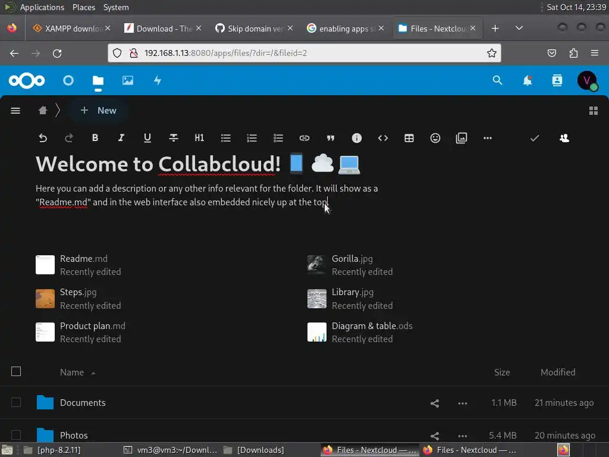This screenshot has height=457, width=609.
Task: Select the Photos folder checkbox
Action: pyautogui.click(x=16, y=435)
